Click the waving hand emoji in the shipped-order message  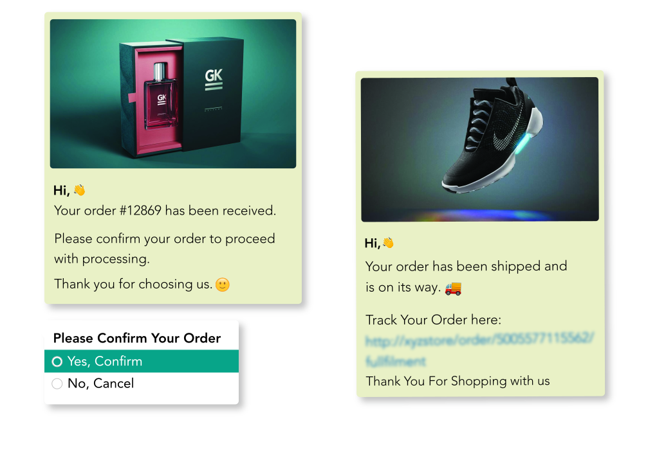click(x=388, y=243)
